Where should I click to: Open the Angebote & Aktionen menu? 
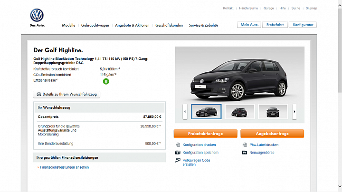click(x=132, y=25)
